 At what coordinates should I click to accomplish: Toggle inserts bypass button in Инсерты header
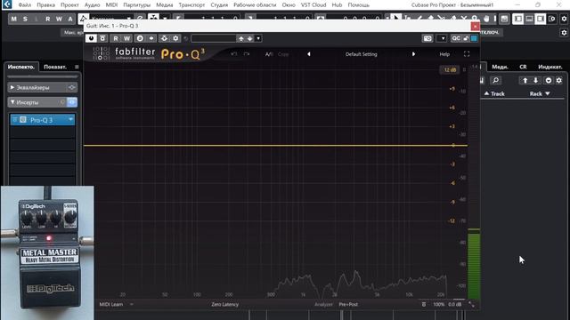[72, 102]
